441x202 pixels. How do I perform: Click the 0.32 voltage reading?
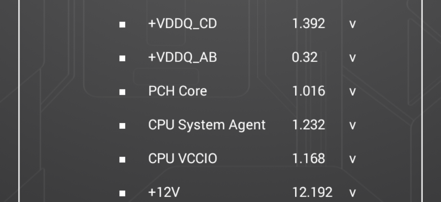pyautogui.click(x=305, y=57)
